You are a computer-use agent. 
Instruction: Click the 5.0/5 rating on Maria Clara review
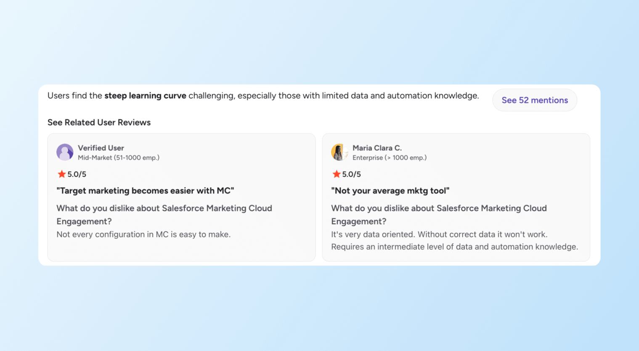[351, 174]
